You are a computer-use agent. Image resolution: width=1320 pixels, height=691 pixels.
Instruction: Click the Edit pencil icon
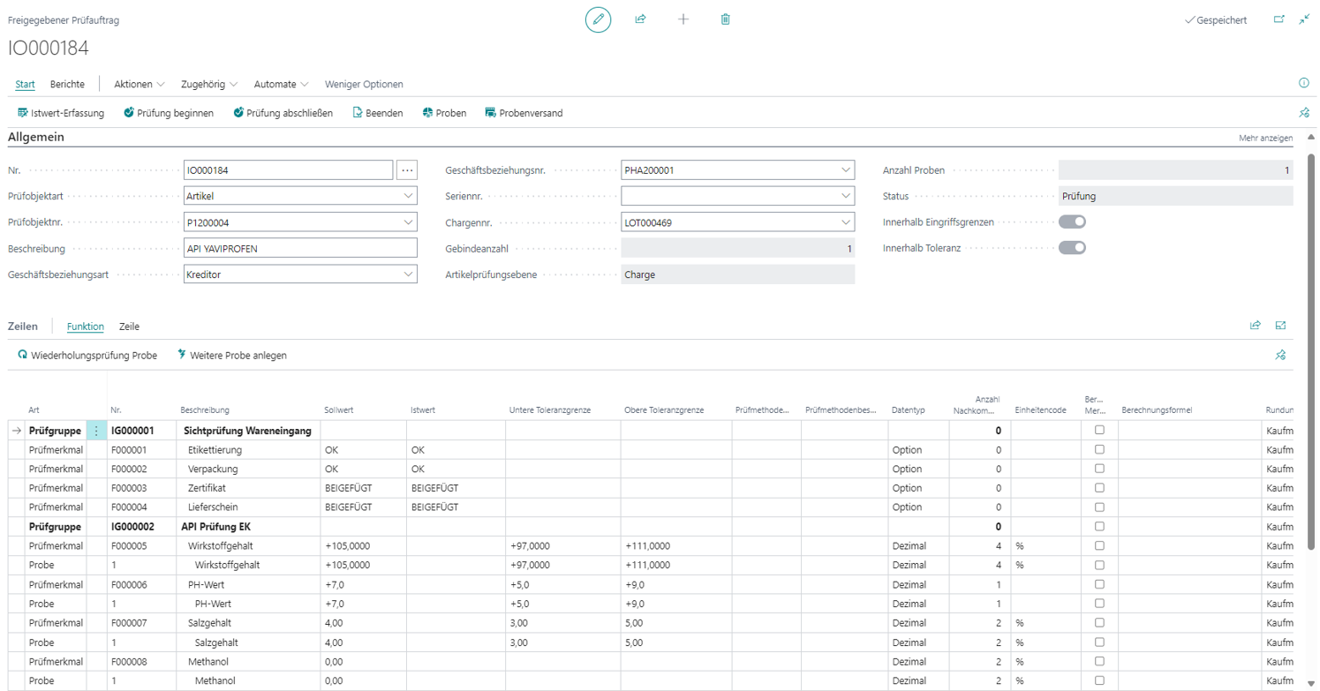[x=599, y=19]
